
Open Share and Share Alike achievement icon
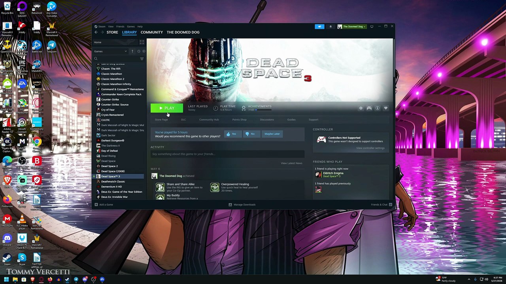[160, 187]
